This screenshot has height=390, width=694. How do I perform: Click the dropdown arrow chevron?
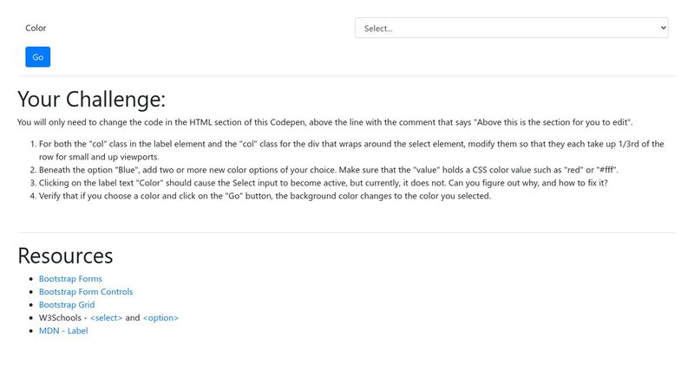(x=664, y=28)
